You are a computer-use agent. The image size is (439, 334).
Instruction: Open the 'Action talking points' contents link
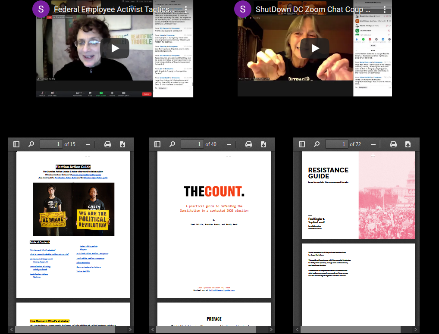point(88,247)
